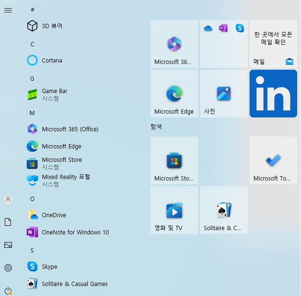Click the S letter group header
The image size is (301, 296).
pos(32,250)
